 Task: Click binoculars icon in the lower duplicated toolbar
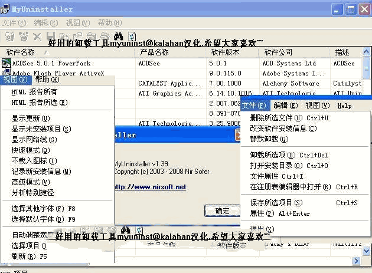[x=125, y=229]
